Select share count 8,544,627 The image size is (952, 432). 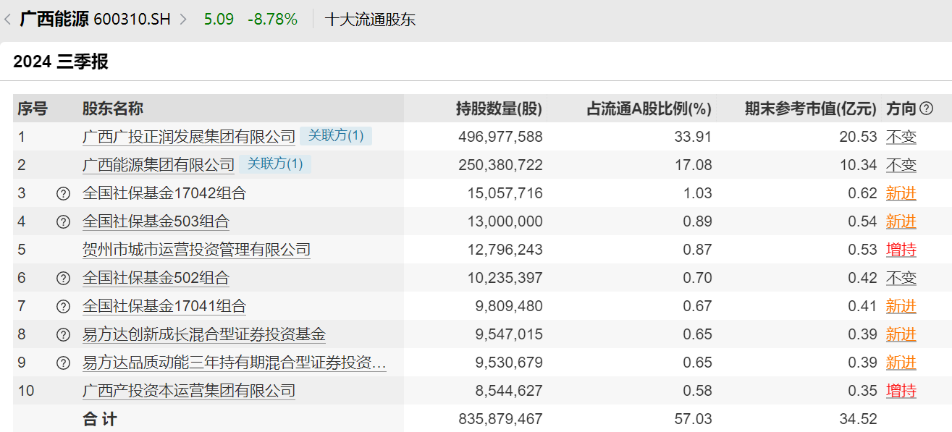(x=509, y=391)
